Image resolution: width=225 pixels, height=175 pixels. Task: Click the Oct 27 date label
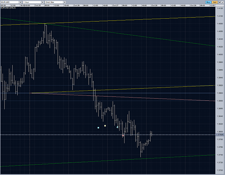(115, 5)
